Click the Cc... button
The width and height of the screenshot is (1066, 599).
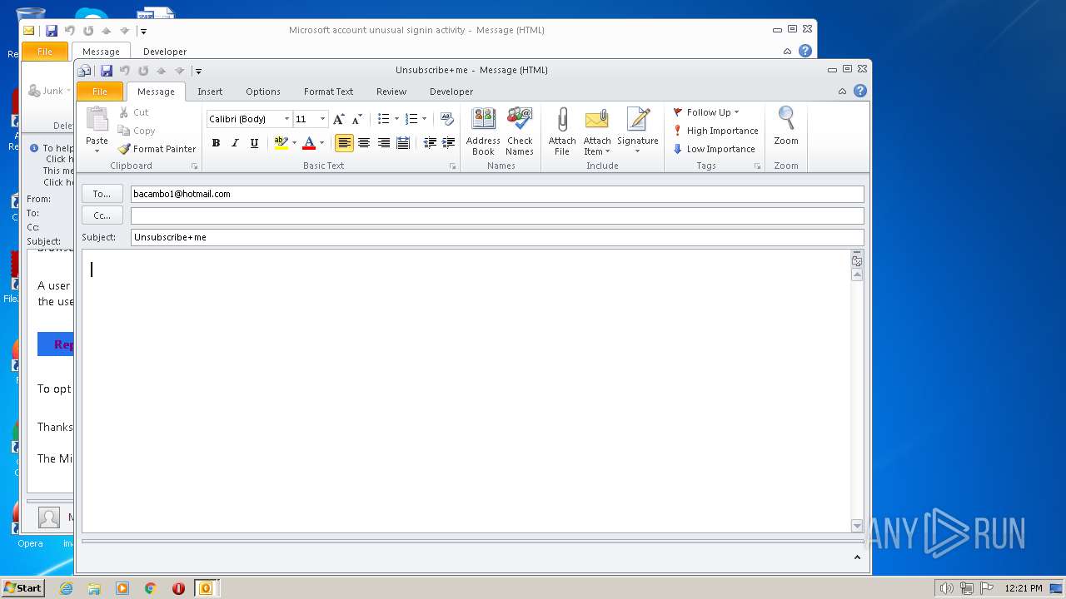102,215
